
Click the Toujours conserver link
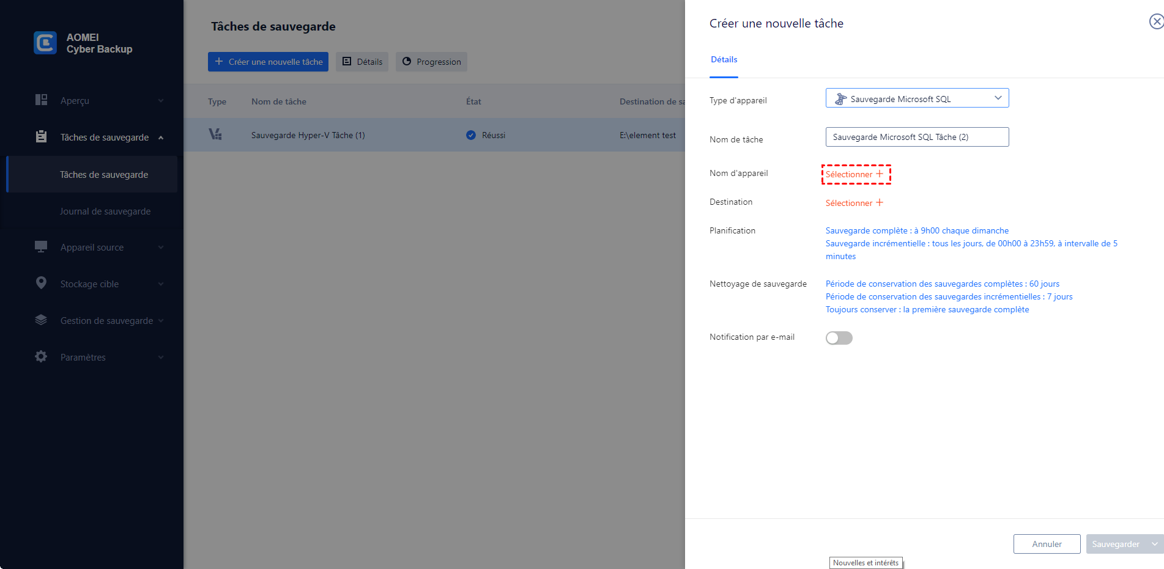coord(927,309)
